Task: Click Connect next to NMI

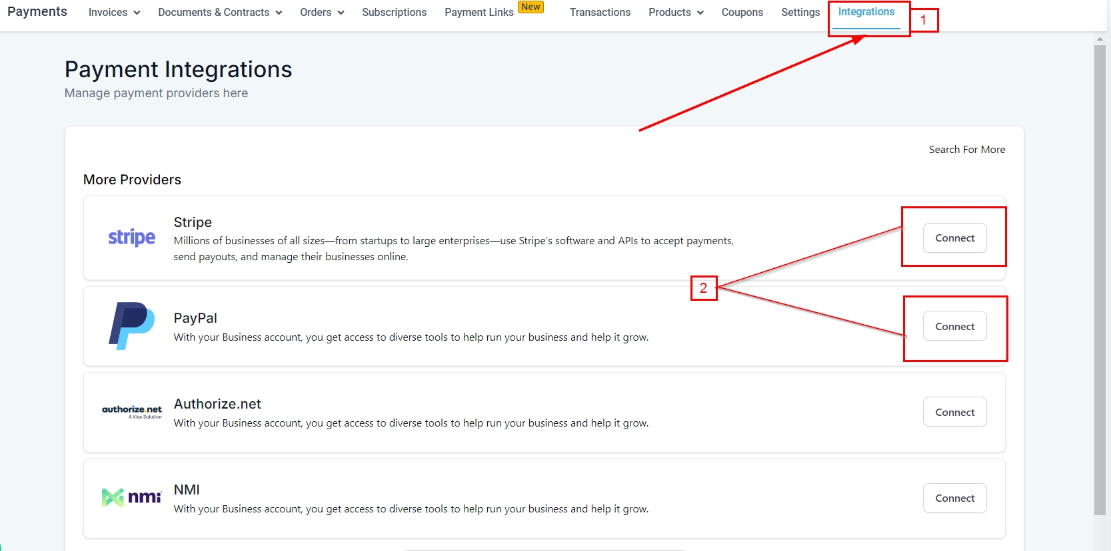Action: pyautogui.click(x=954, y=498)
